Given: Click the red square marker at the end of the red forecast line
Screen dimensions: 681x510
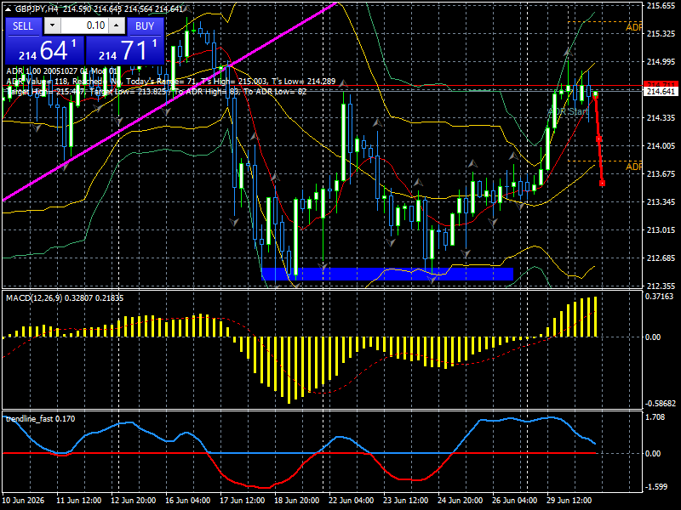Looking at the screenshot, I should click(x=602, y=184).
